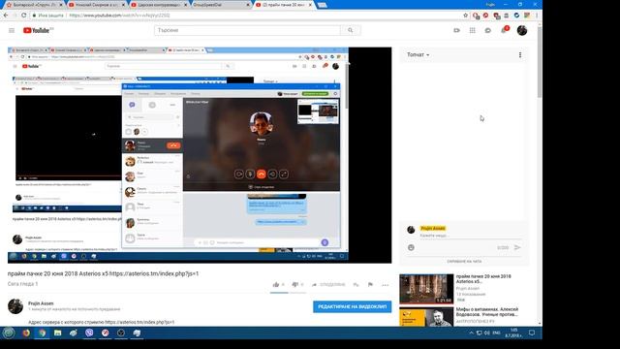Switch to the Царская контрразведка tab
The image size is (620, 349).
(x=158, y=5)
